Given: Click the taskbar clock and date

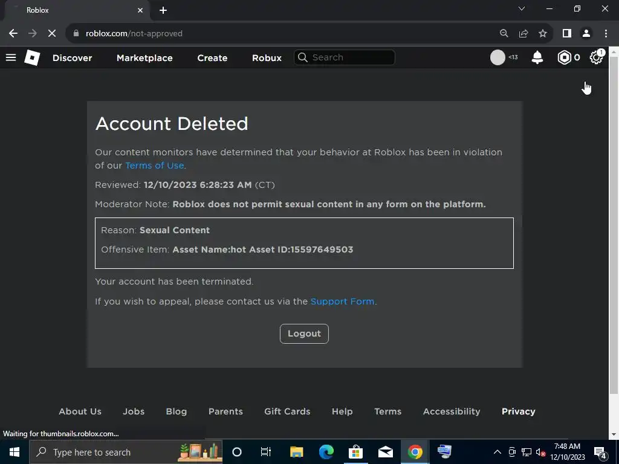Looking at the screenshot, I should coord(567,452).
